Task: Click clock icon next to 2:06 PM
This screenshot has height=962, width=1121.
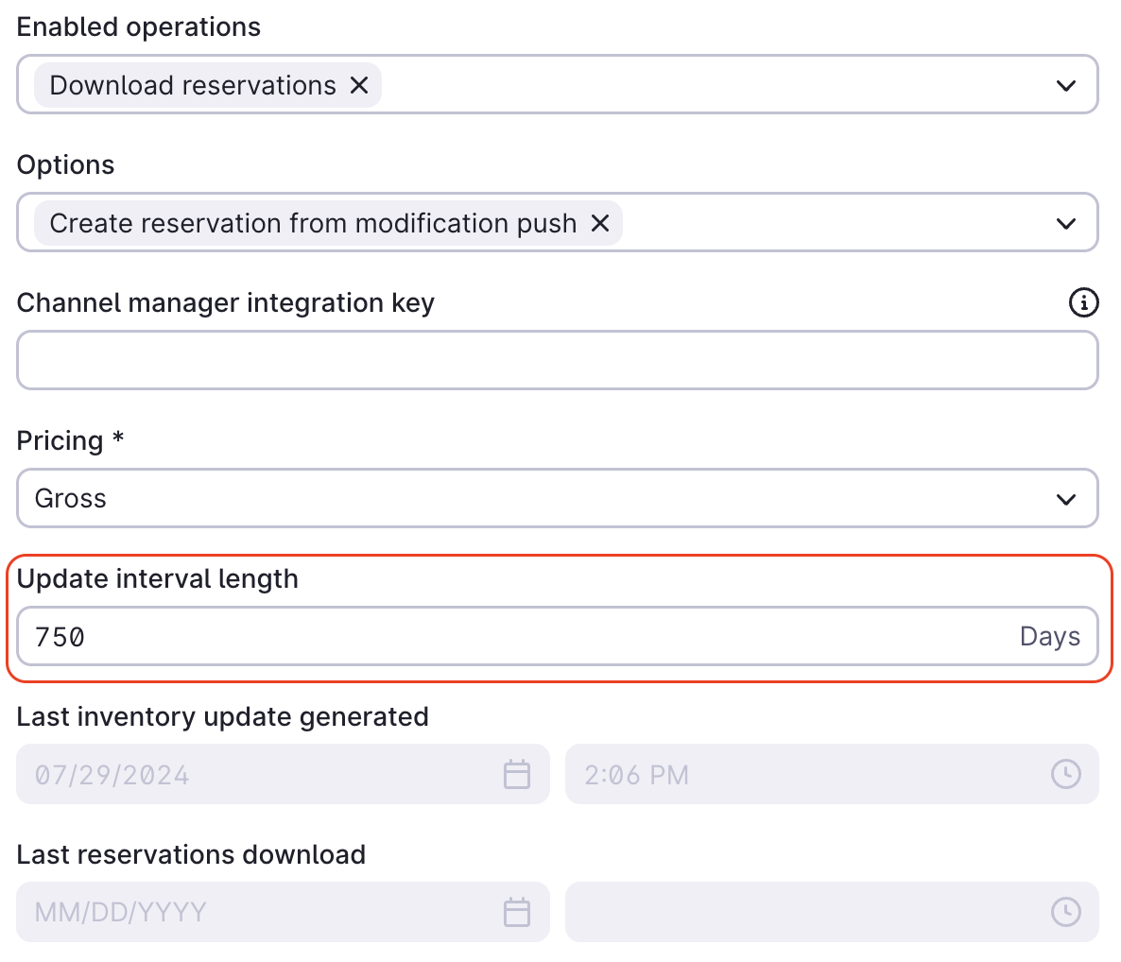Action: tap(1065, 775)
